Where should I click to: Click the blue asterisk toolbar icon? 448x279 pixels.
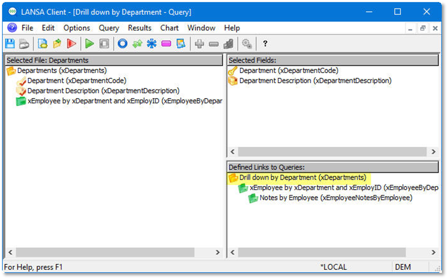[x=152, y=44]
